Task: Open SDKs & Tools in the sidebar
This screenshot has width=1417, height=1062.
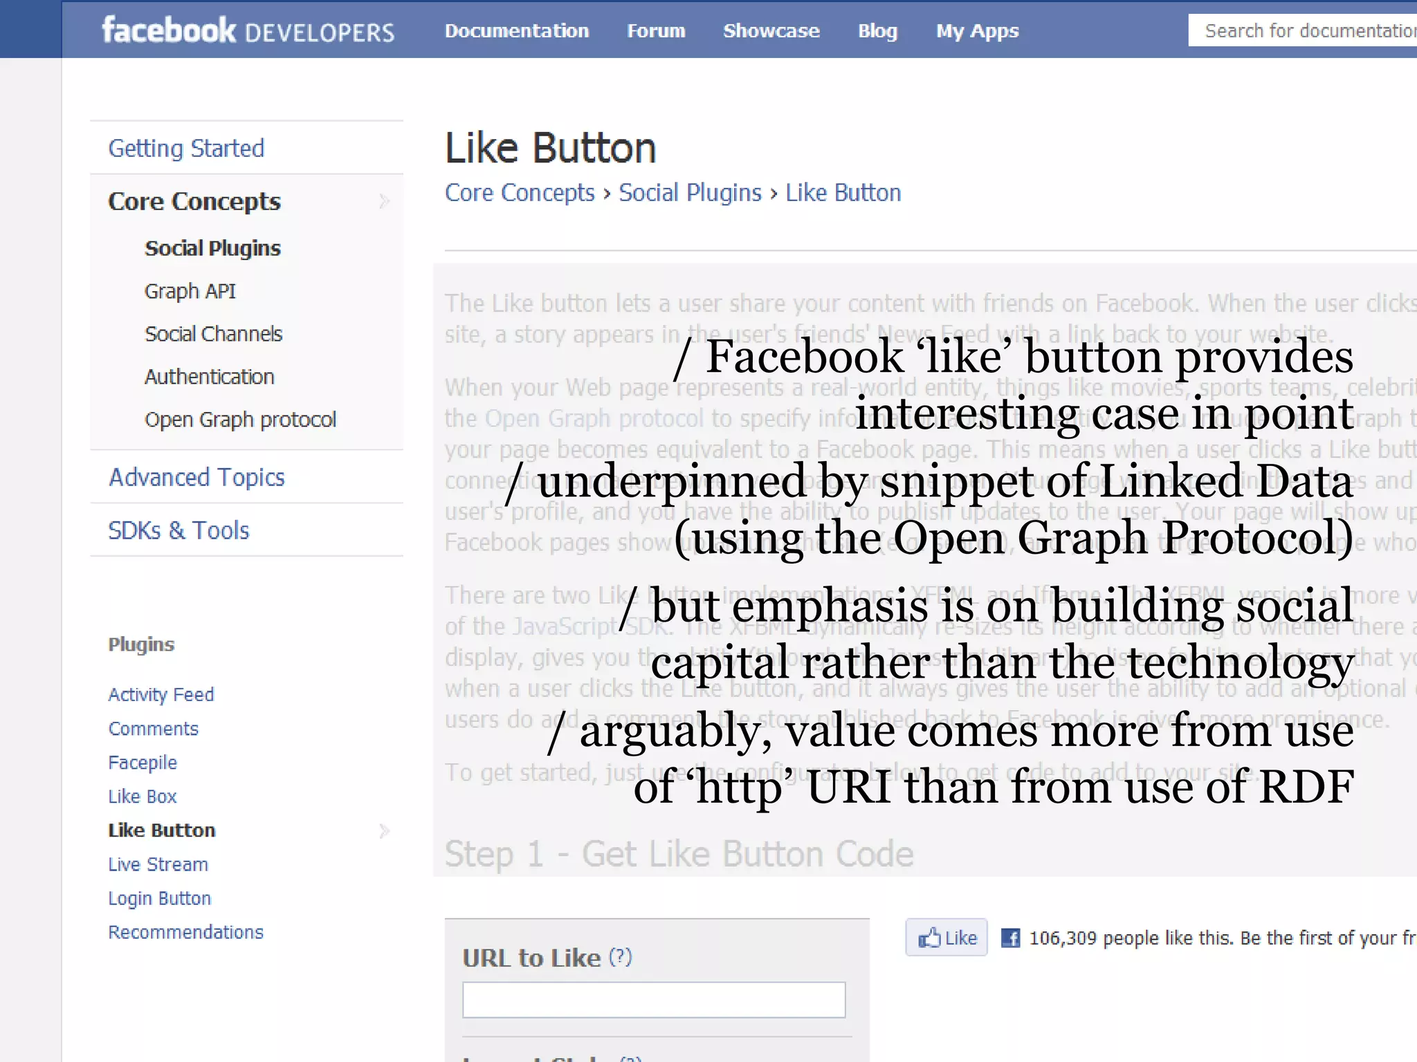Action: (x=179, y=530)
